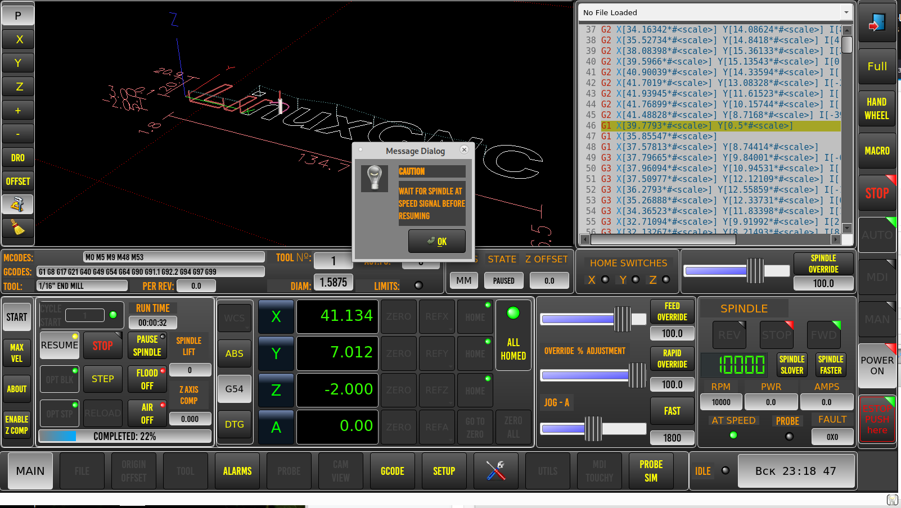This screenshot has width=901, height=508.
Task: Click the STEP button
Action: pyautogui.click(x=102, y=379)
